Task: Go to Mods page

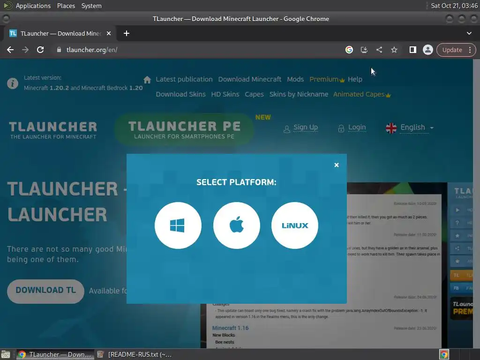Action: click(295, 79)
